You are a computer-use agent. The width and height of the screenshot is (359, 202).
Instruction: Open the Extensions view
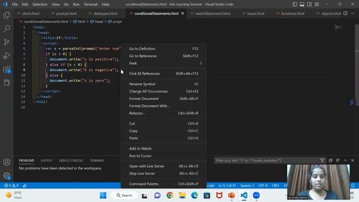coord(7,69)
